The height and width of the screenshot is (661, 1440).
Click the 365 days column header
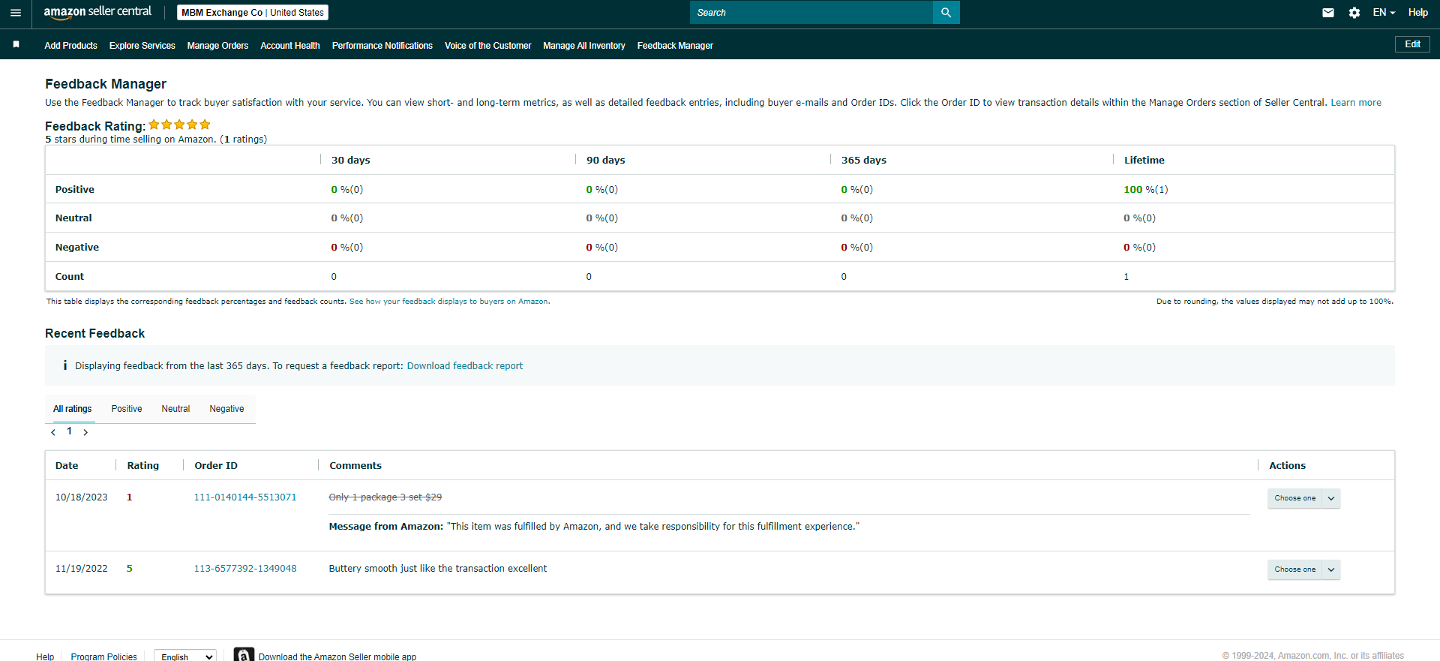tap(864, 161)
